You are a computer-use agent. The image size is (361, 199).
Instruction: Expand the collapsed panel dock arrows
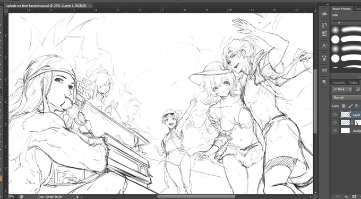[327, 4]
